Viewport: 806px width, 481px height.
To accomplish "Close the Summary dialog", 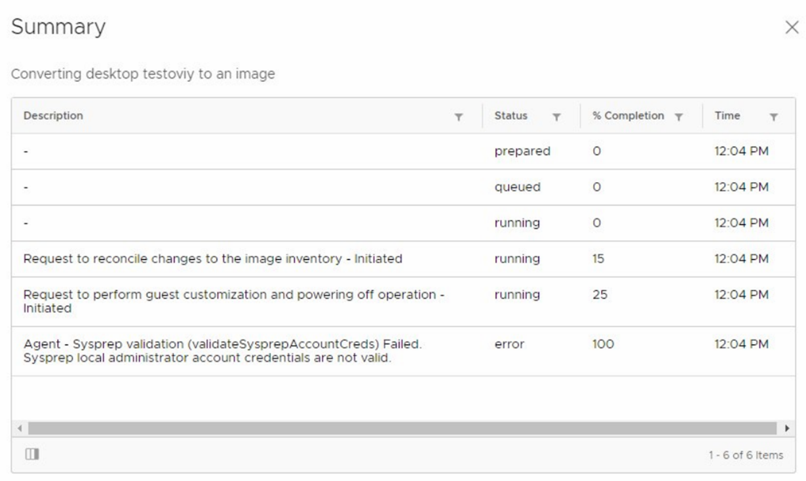I will coord(792,28).
